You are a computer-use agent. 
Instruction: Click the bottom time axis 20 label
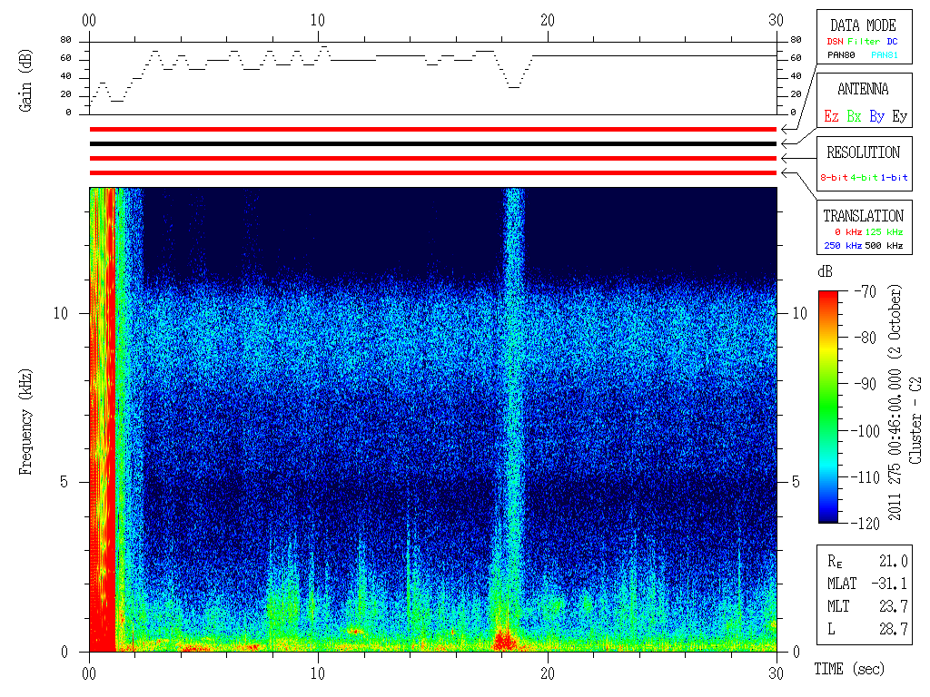click(548, 673)
